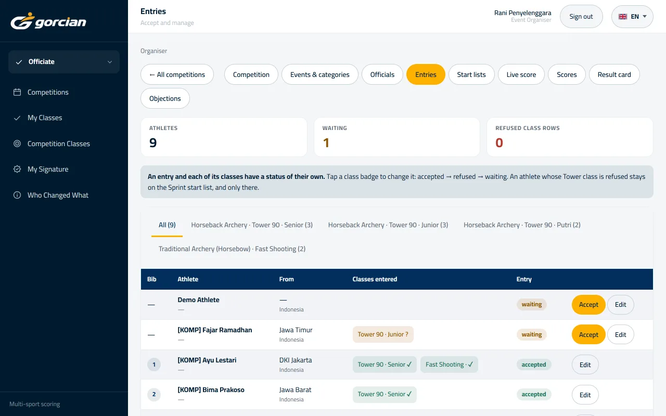Click the Gorcian logo in the sidebar
The height and width of the screenshot is (416, 666).
(x=48, y=21)
